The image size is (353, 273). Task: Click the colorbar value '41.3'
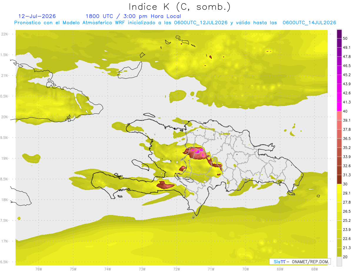[x=347, y=102]
